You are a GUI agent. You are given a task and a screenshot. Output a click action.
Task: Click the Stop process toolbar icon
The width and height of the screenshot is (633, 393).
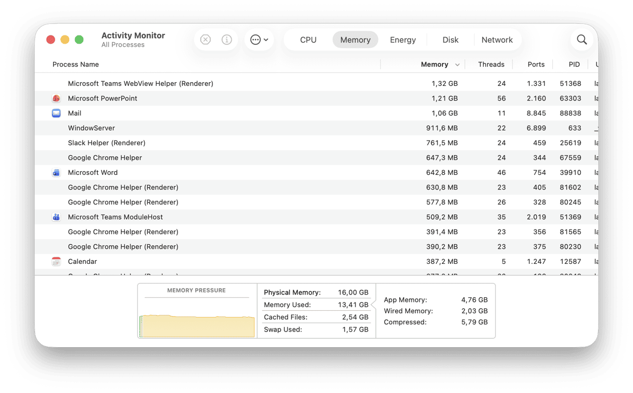pos(206,40)
